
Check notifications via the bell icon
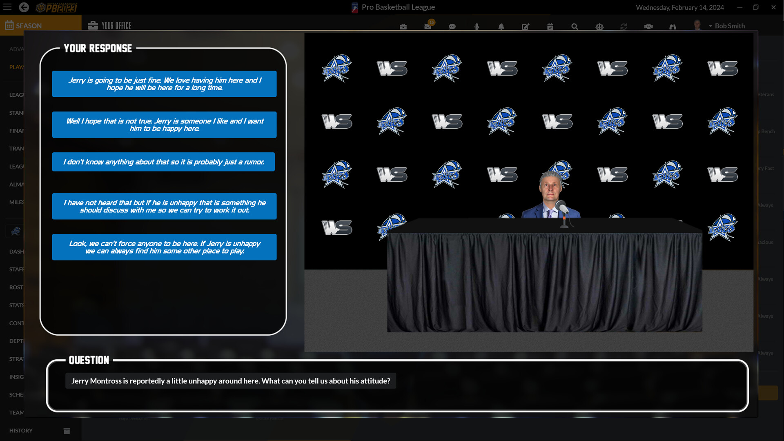click(x=501, y=26)
